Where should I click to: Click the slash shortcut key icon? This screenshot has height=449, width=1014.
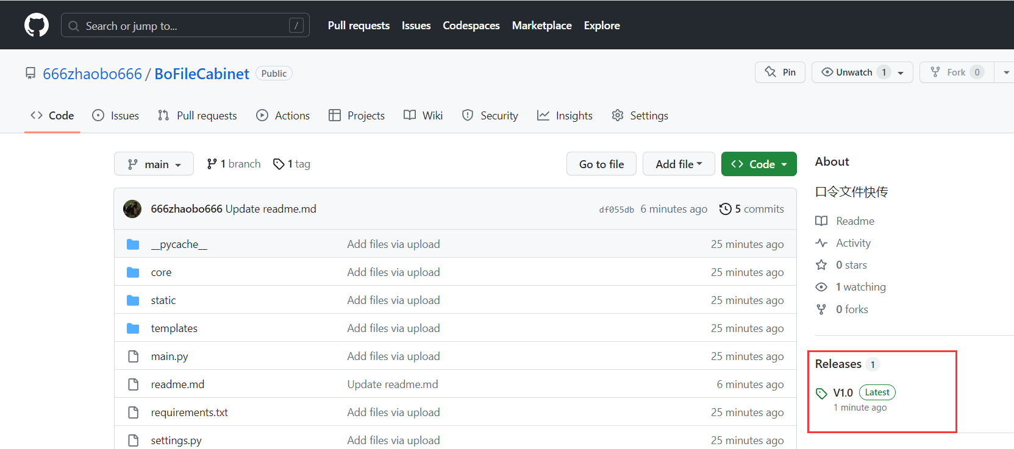click(x=296, y=26)
